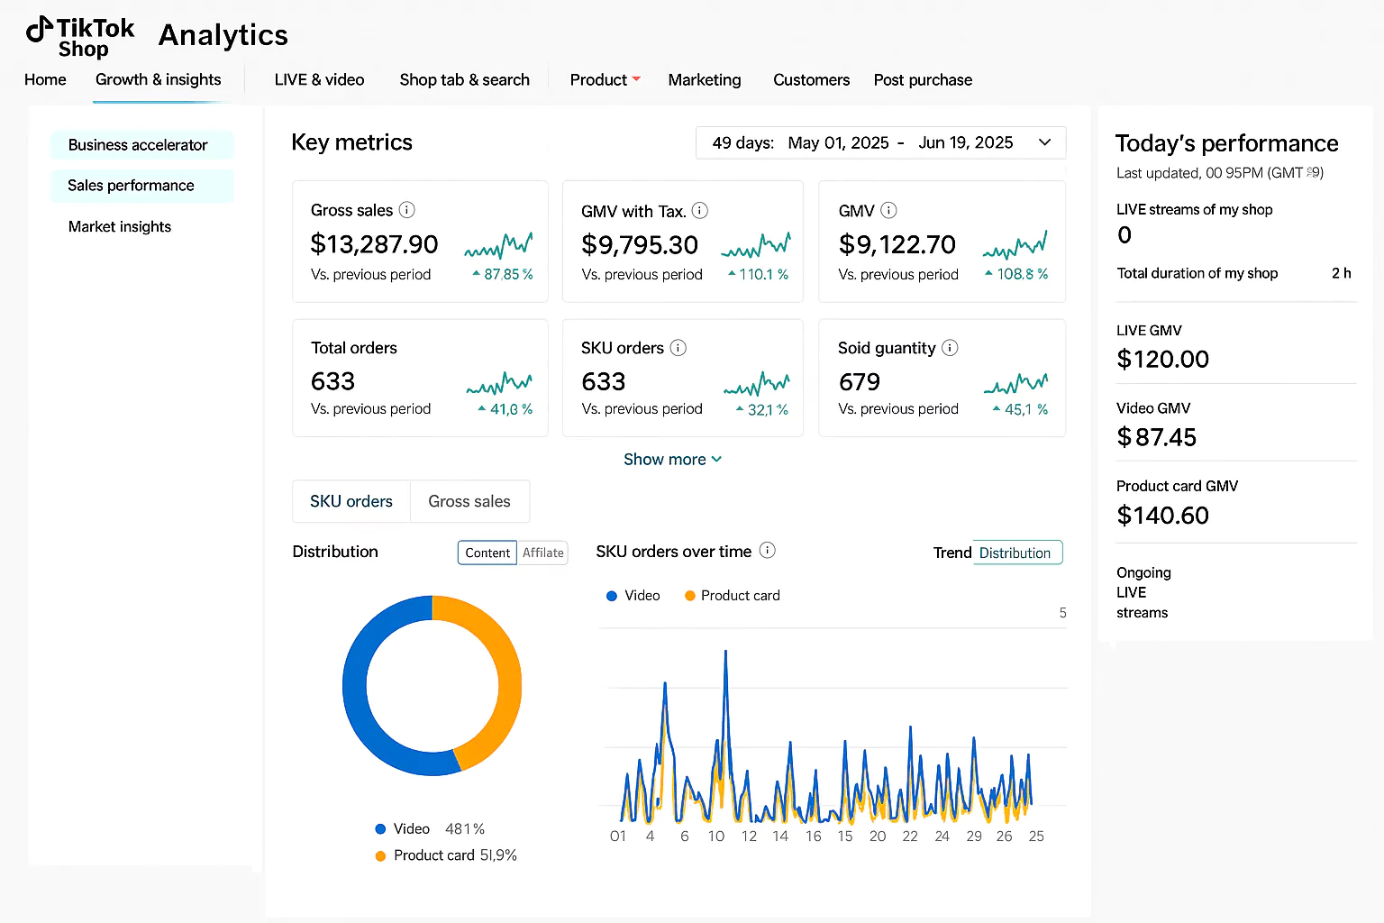
Task: Click the Gross sales sparkline chart
Action: pyautogui.click(x=498, y=244)
